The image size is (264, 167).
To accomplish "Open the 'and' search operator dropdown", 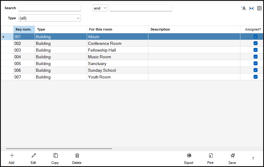I will 100,8.
